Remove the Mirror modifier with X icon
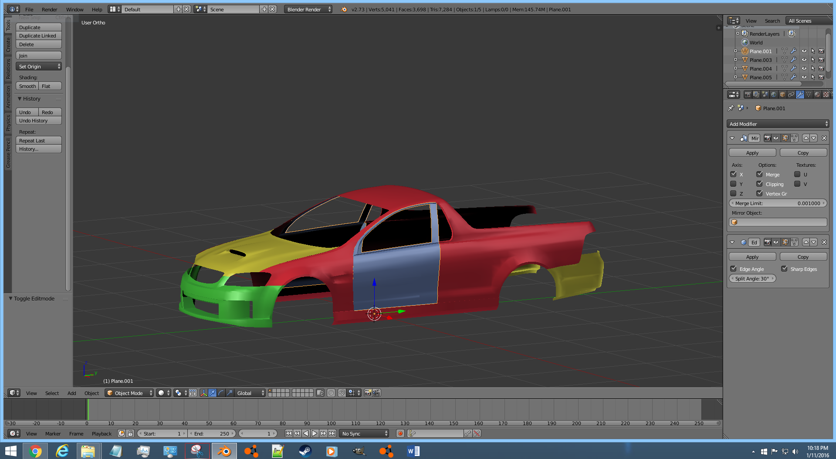The image size is (836, 459). click(824, 138)
